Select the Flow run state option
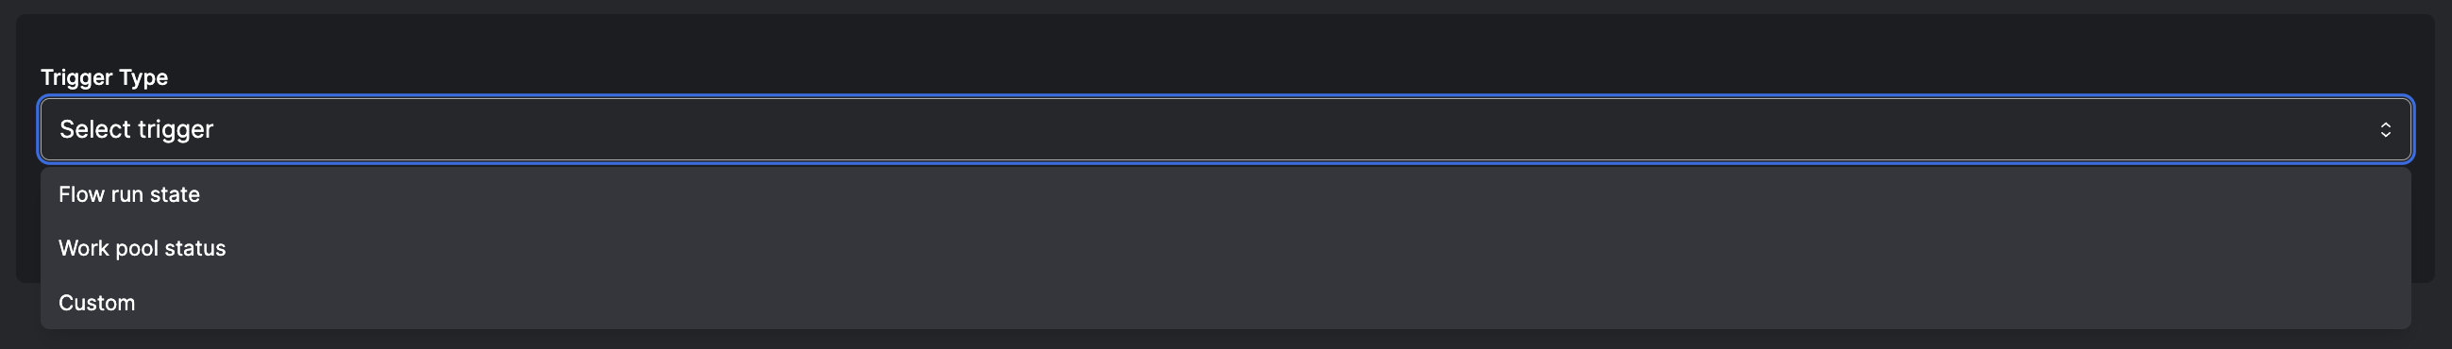This screenshot has width=2452, height=349. 1225,194
